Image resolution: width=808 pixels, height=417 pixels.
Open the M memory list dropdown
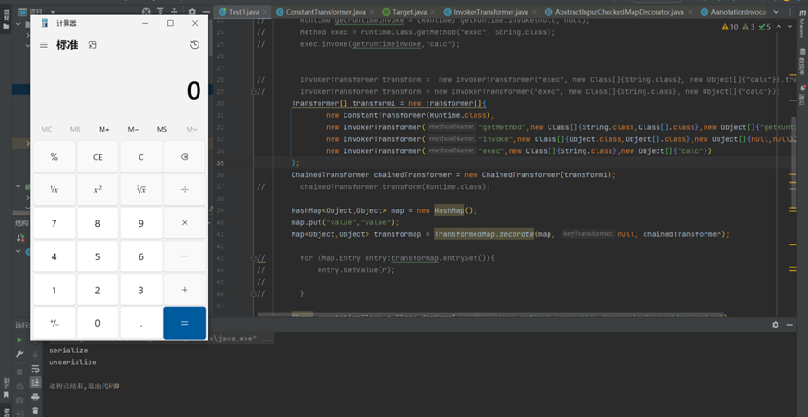click(191, 129)
